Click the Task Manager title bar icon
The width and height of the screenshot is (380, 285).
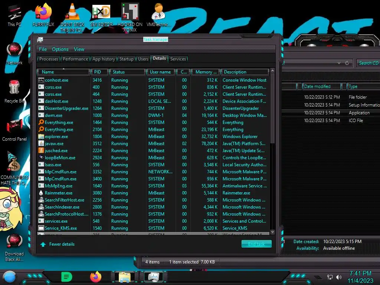(40, 39)
